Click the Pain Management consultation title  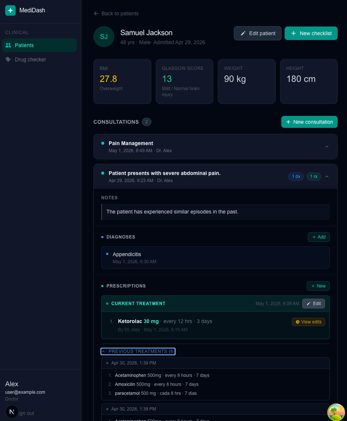pos(131,143)
